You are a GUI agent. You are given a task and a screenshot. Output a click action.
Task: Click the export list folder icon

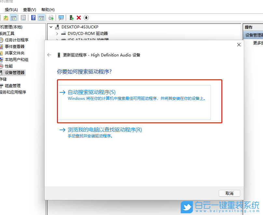pos(6,18)
